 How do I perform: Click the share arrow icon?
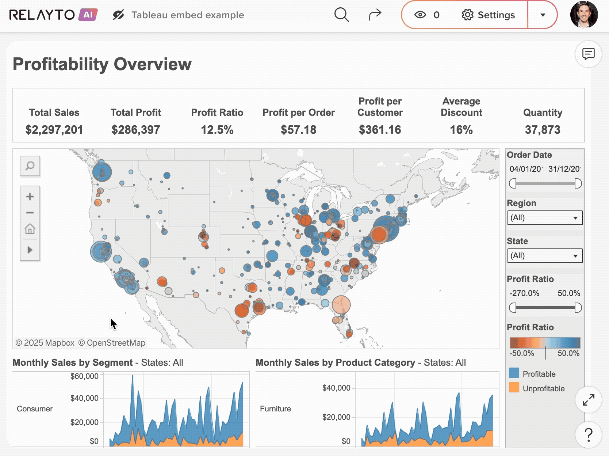375,15
